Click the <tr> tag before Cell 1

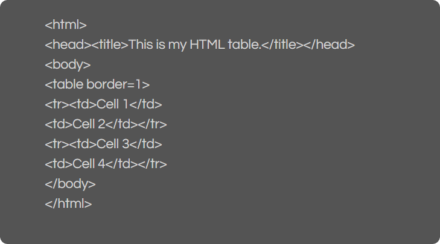57,104
